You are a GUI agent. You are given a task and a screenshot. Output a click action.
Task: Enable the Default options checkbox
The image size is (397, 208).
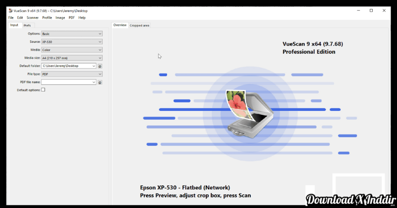(x=43, y=90)
